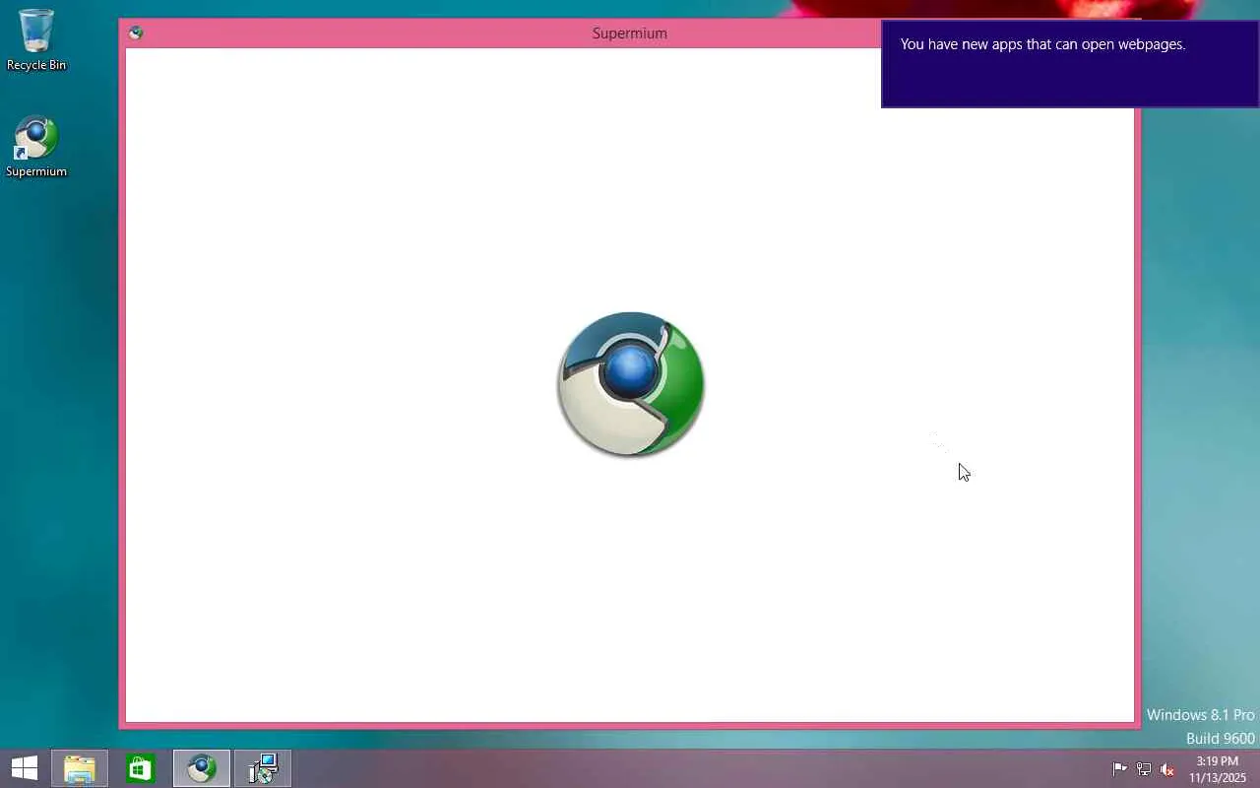Image resolution: width=1260 pixels, height=788 pixels.
Task: Select the Recycle Bin desktop icon
Action: (36, 39)
